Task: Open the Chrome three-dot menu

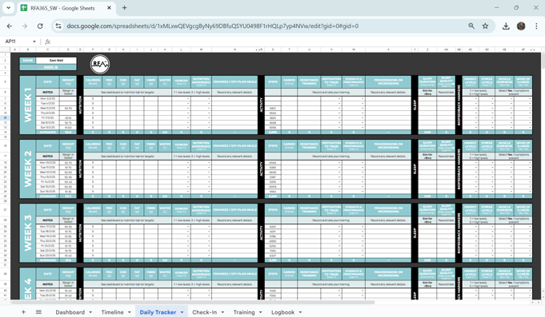Action: coord(536,26)
